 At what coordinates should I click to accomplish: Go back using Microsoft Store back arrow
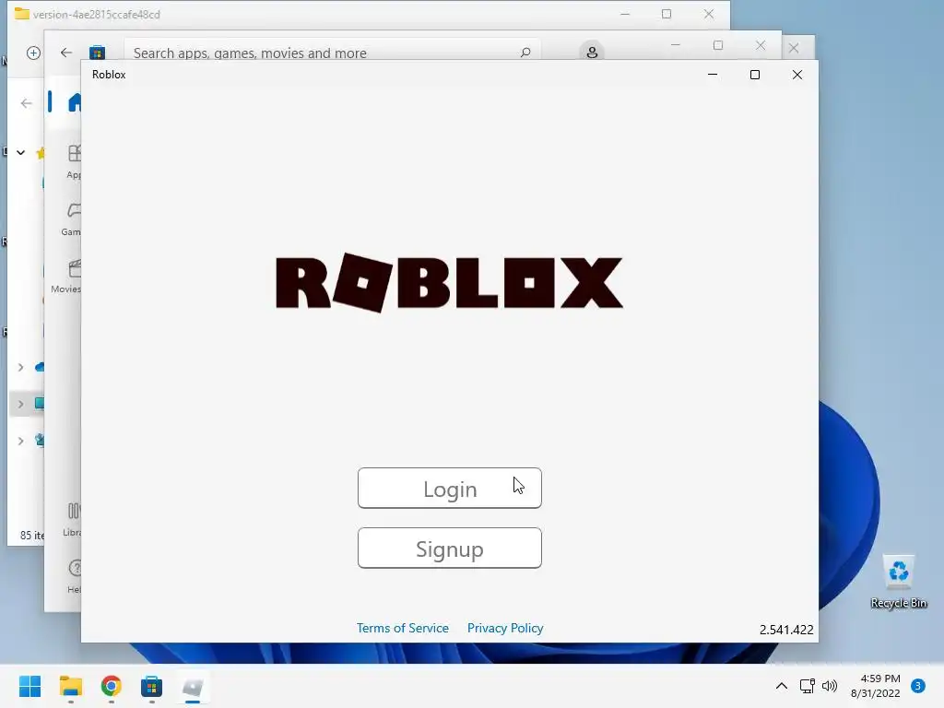[66, 53]
